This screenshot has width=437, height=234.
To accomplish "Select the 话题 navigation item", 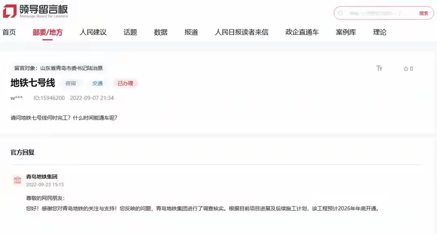I will click(129, 32).
